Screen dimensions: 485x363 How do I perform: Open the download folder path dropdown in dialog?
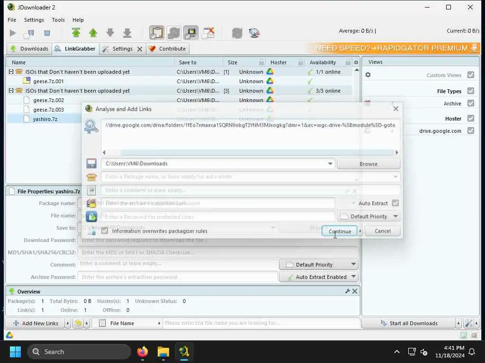(330, 164)
